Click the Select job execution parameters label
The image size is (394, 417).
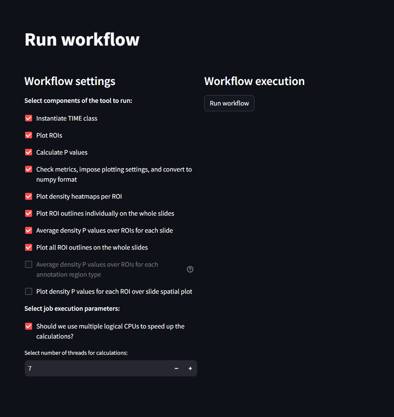pos(72,308)
